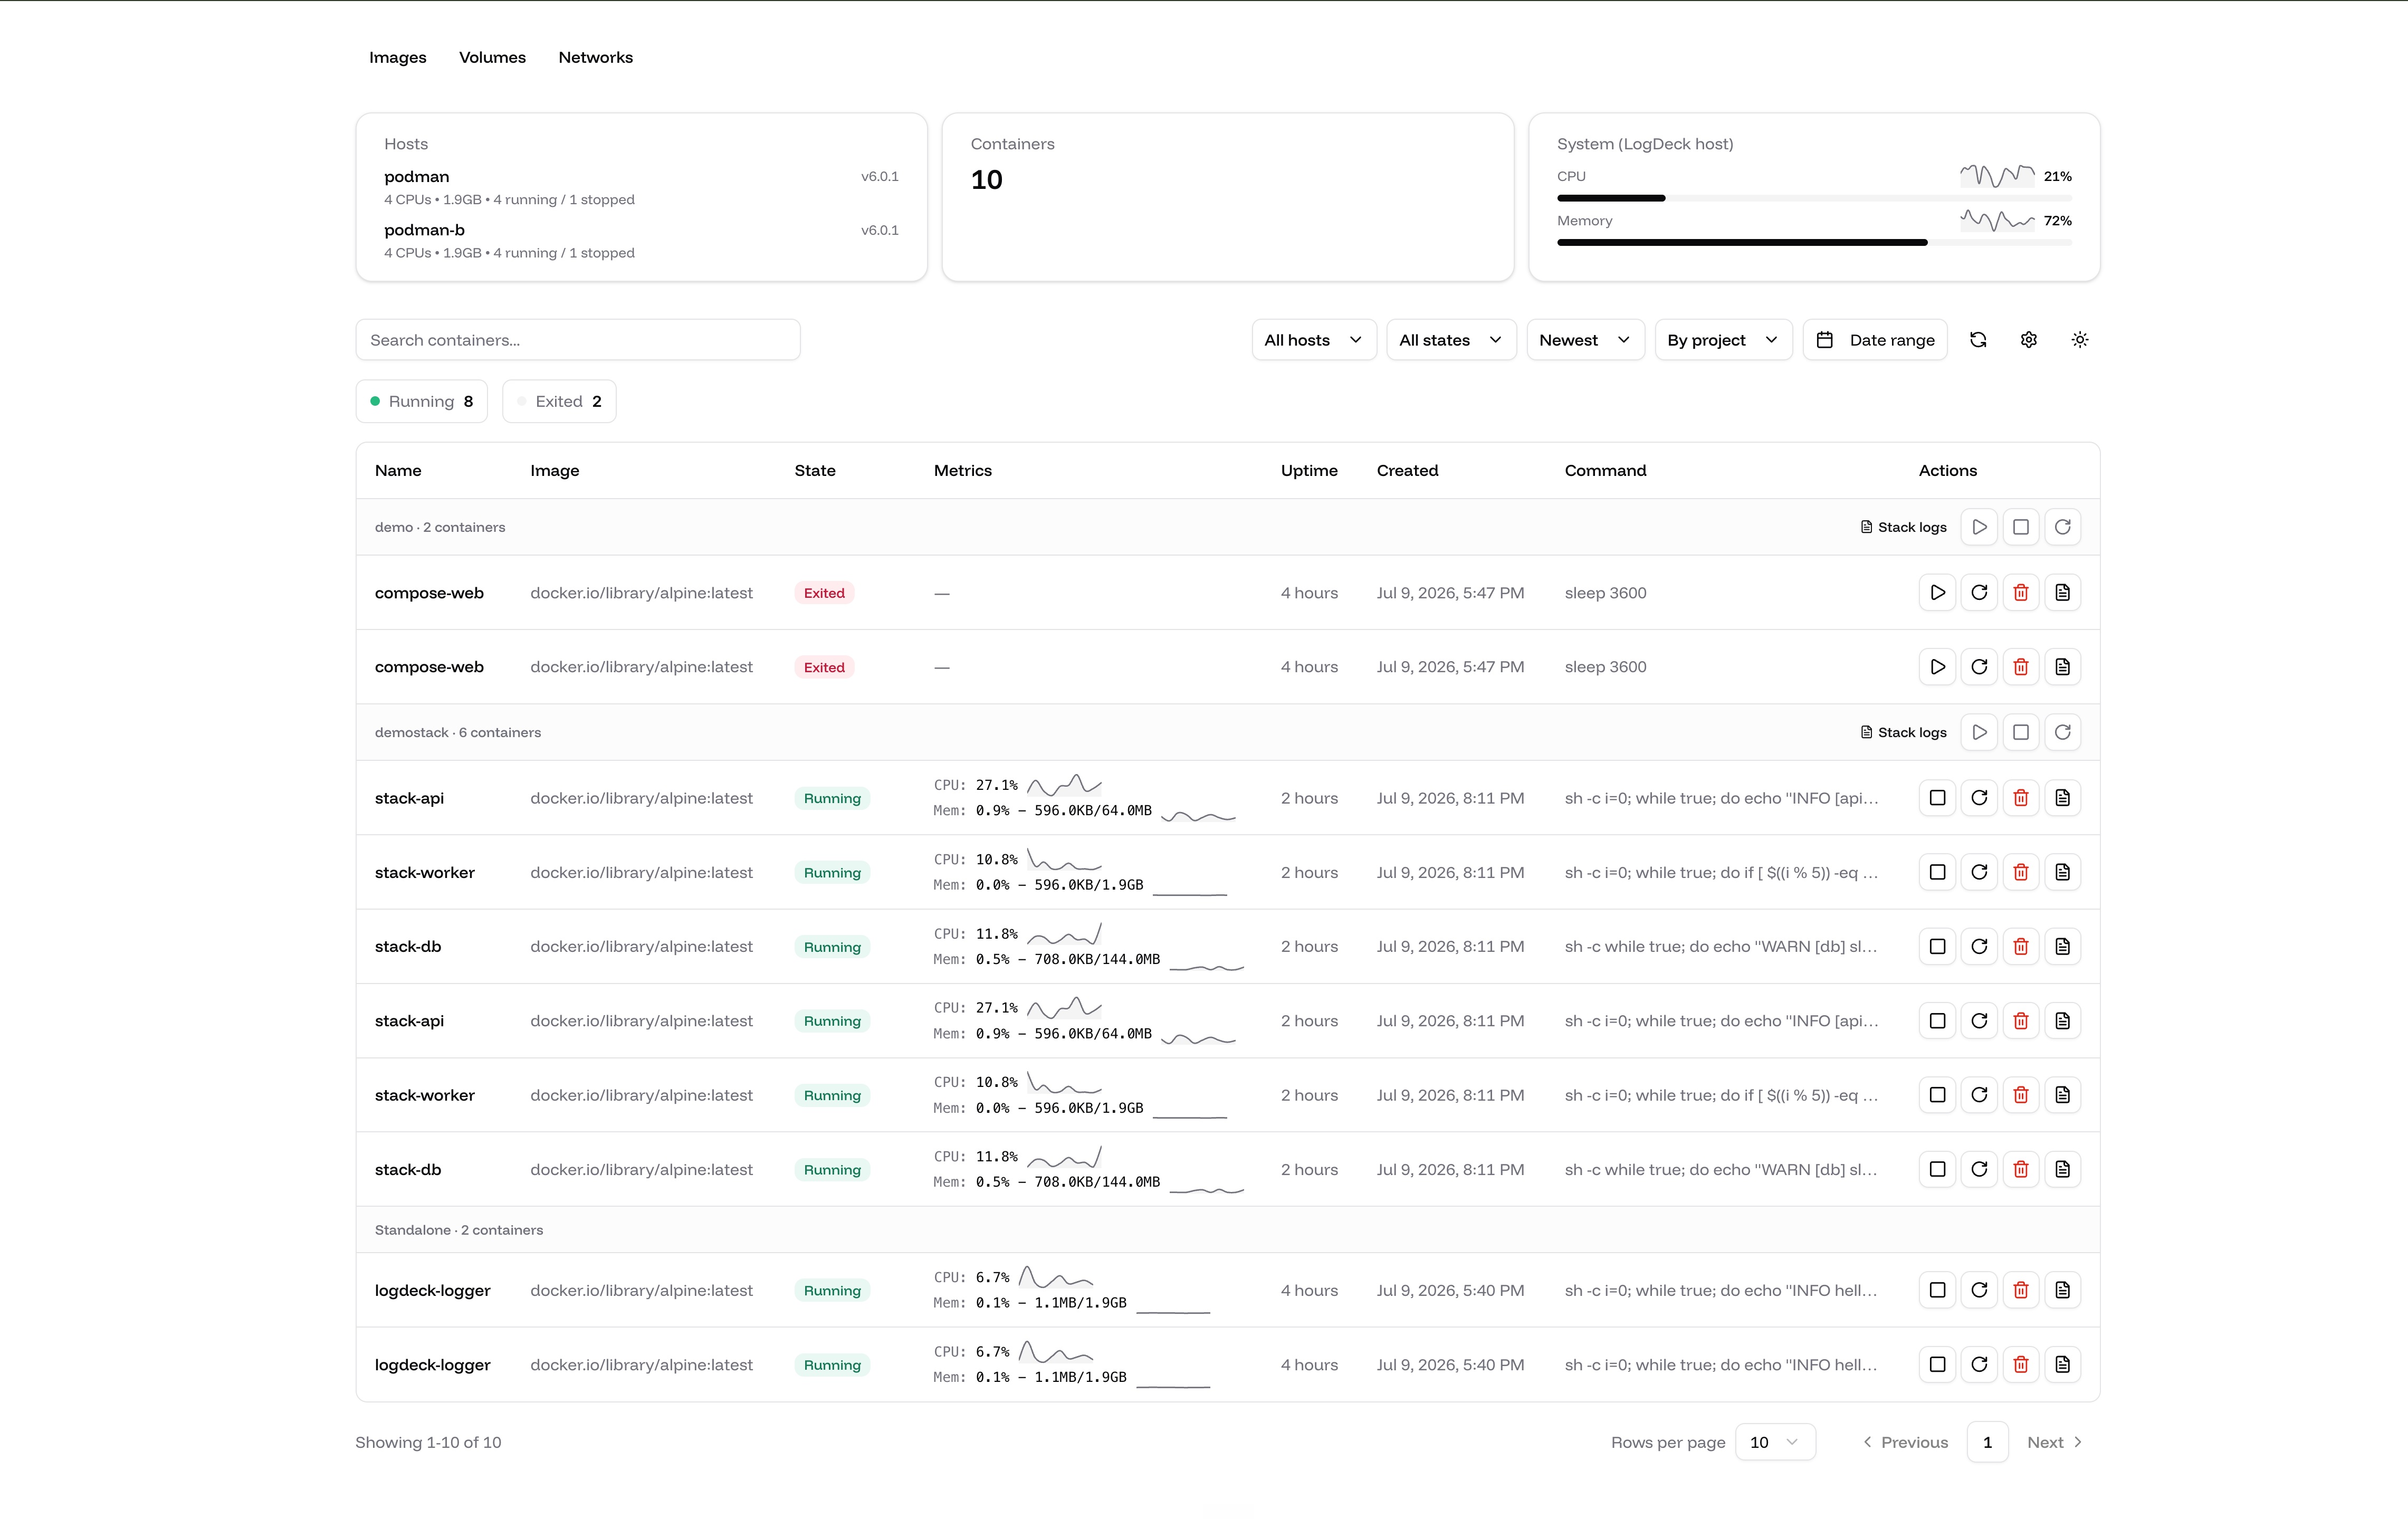Screen dimensions: 2408x1527
Task: Open the Date range picker
Action: point(1875,340)
